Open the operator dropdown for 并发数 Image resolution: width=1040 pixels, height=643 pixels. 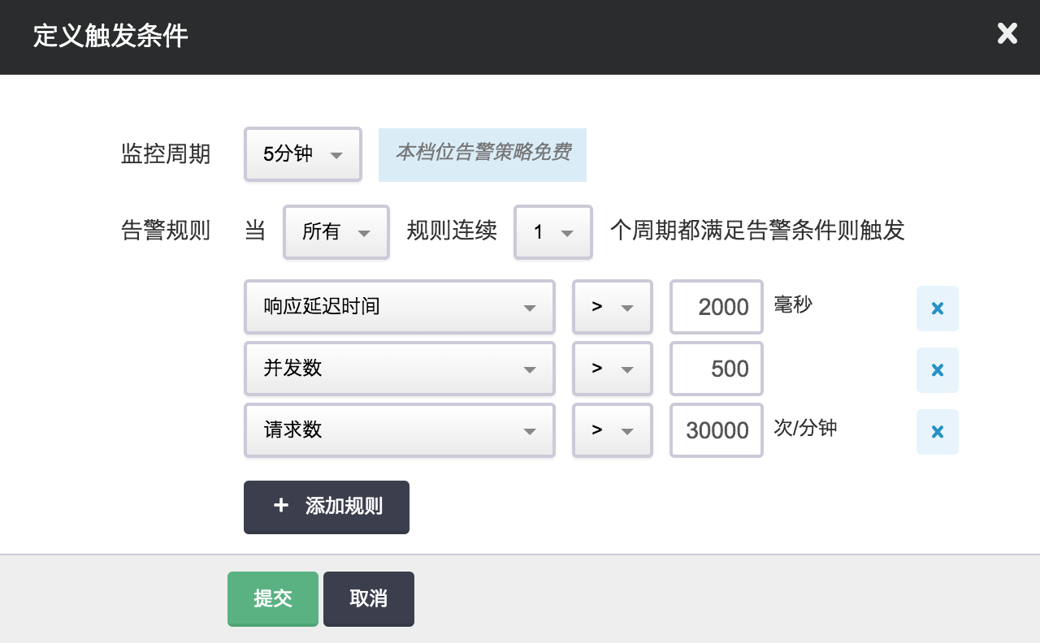[612, 369]
